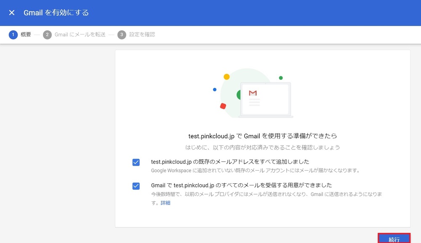Click the Gmail を有効にする title

[x=56, y=13]
